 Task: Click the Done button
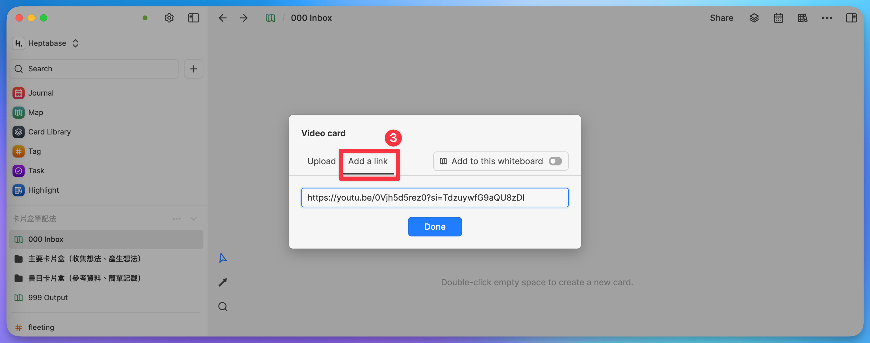[435, 227]
